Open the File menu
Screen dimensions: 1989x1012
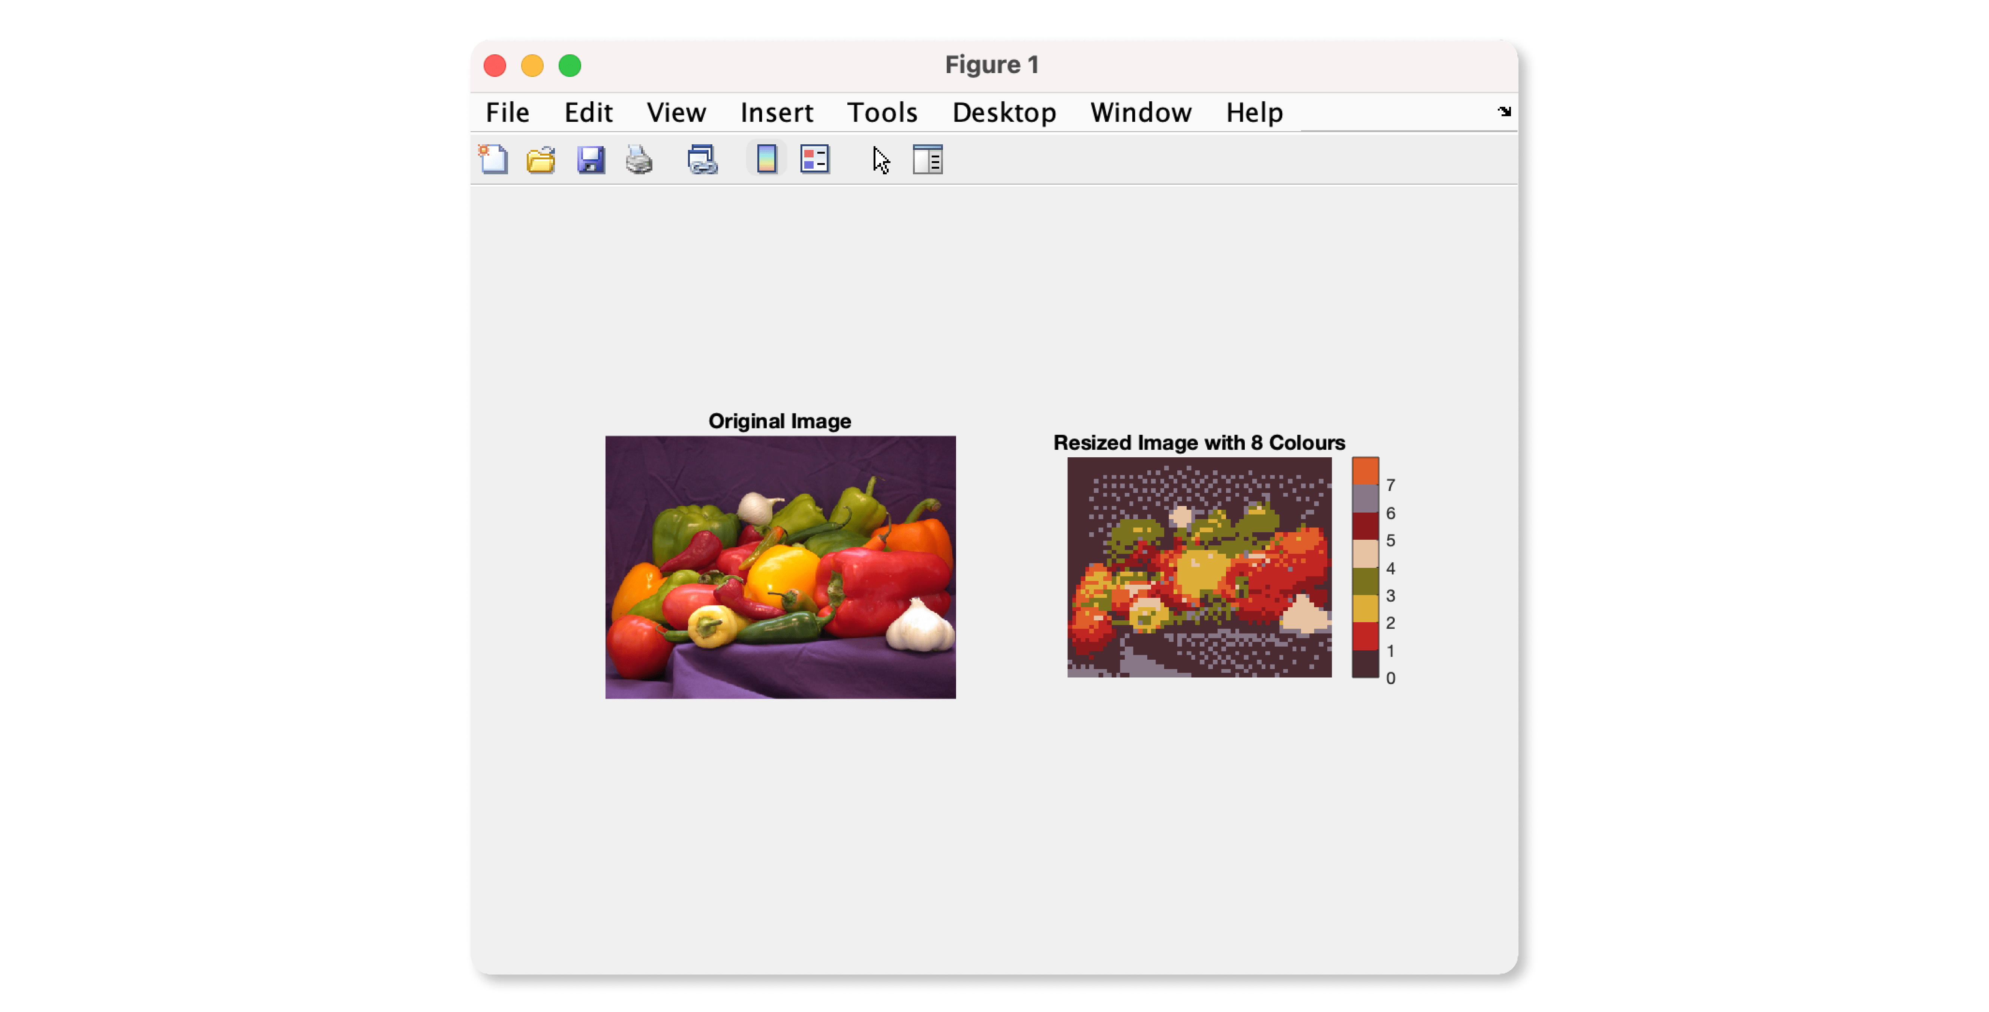click(x=507, y=112)
